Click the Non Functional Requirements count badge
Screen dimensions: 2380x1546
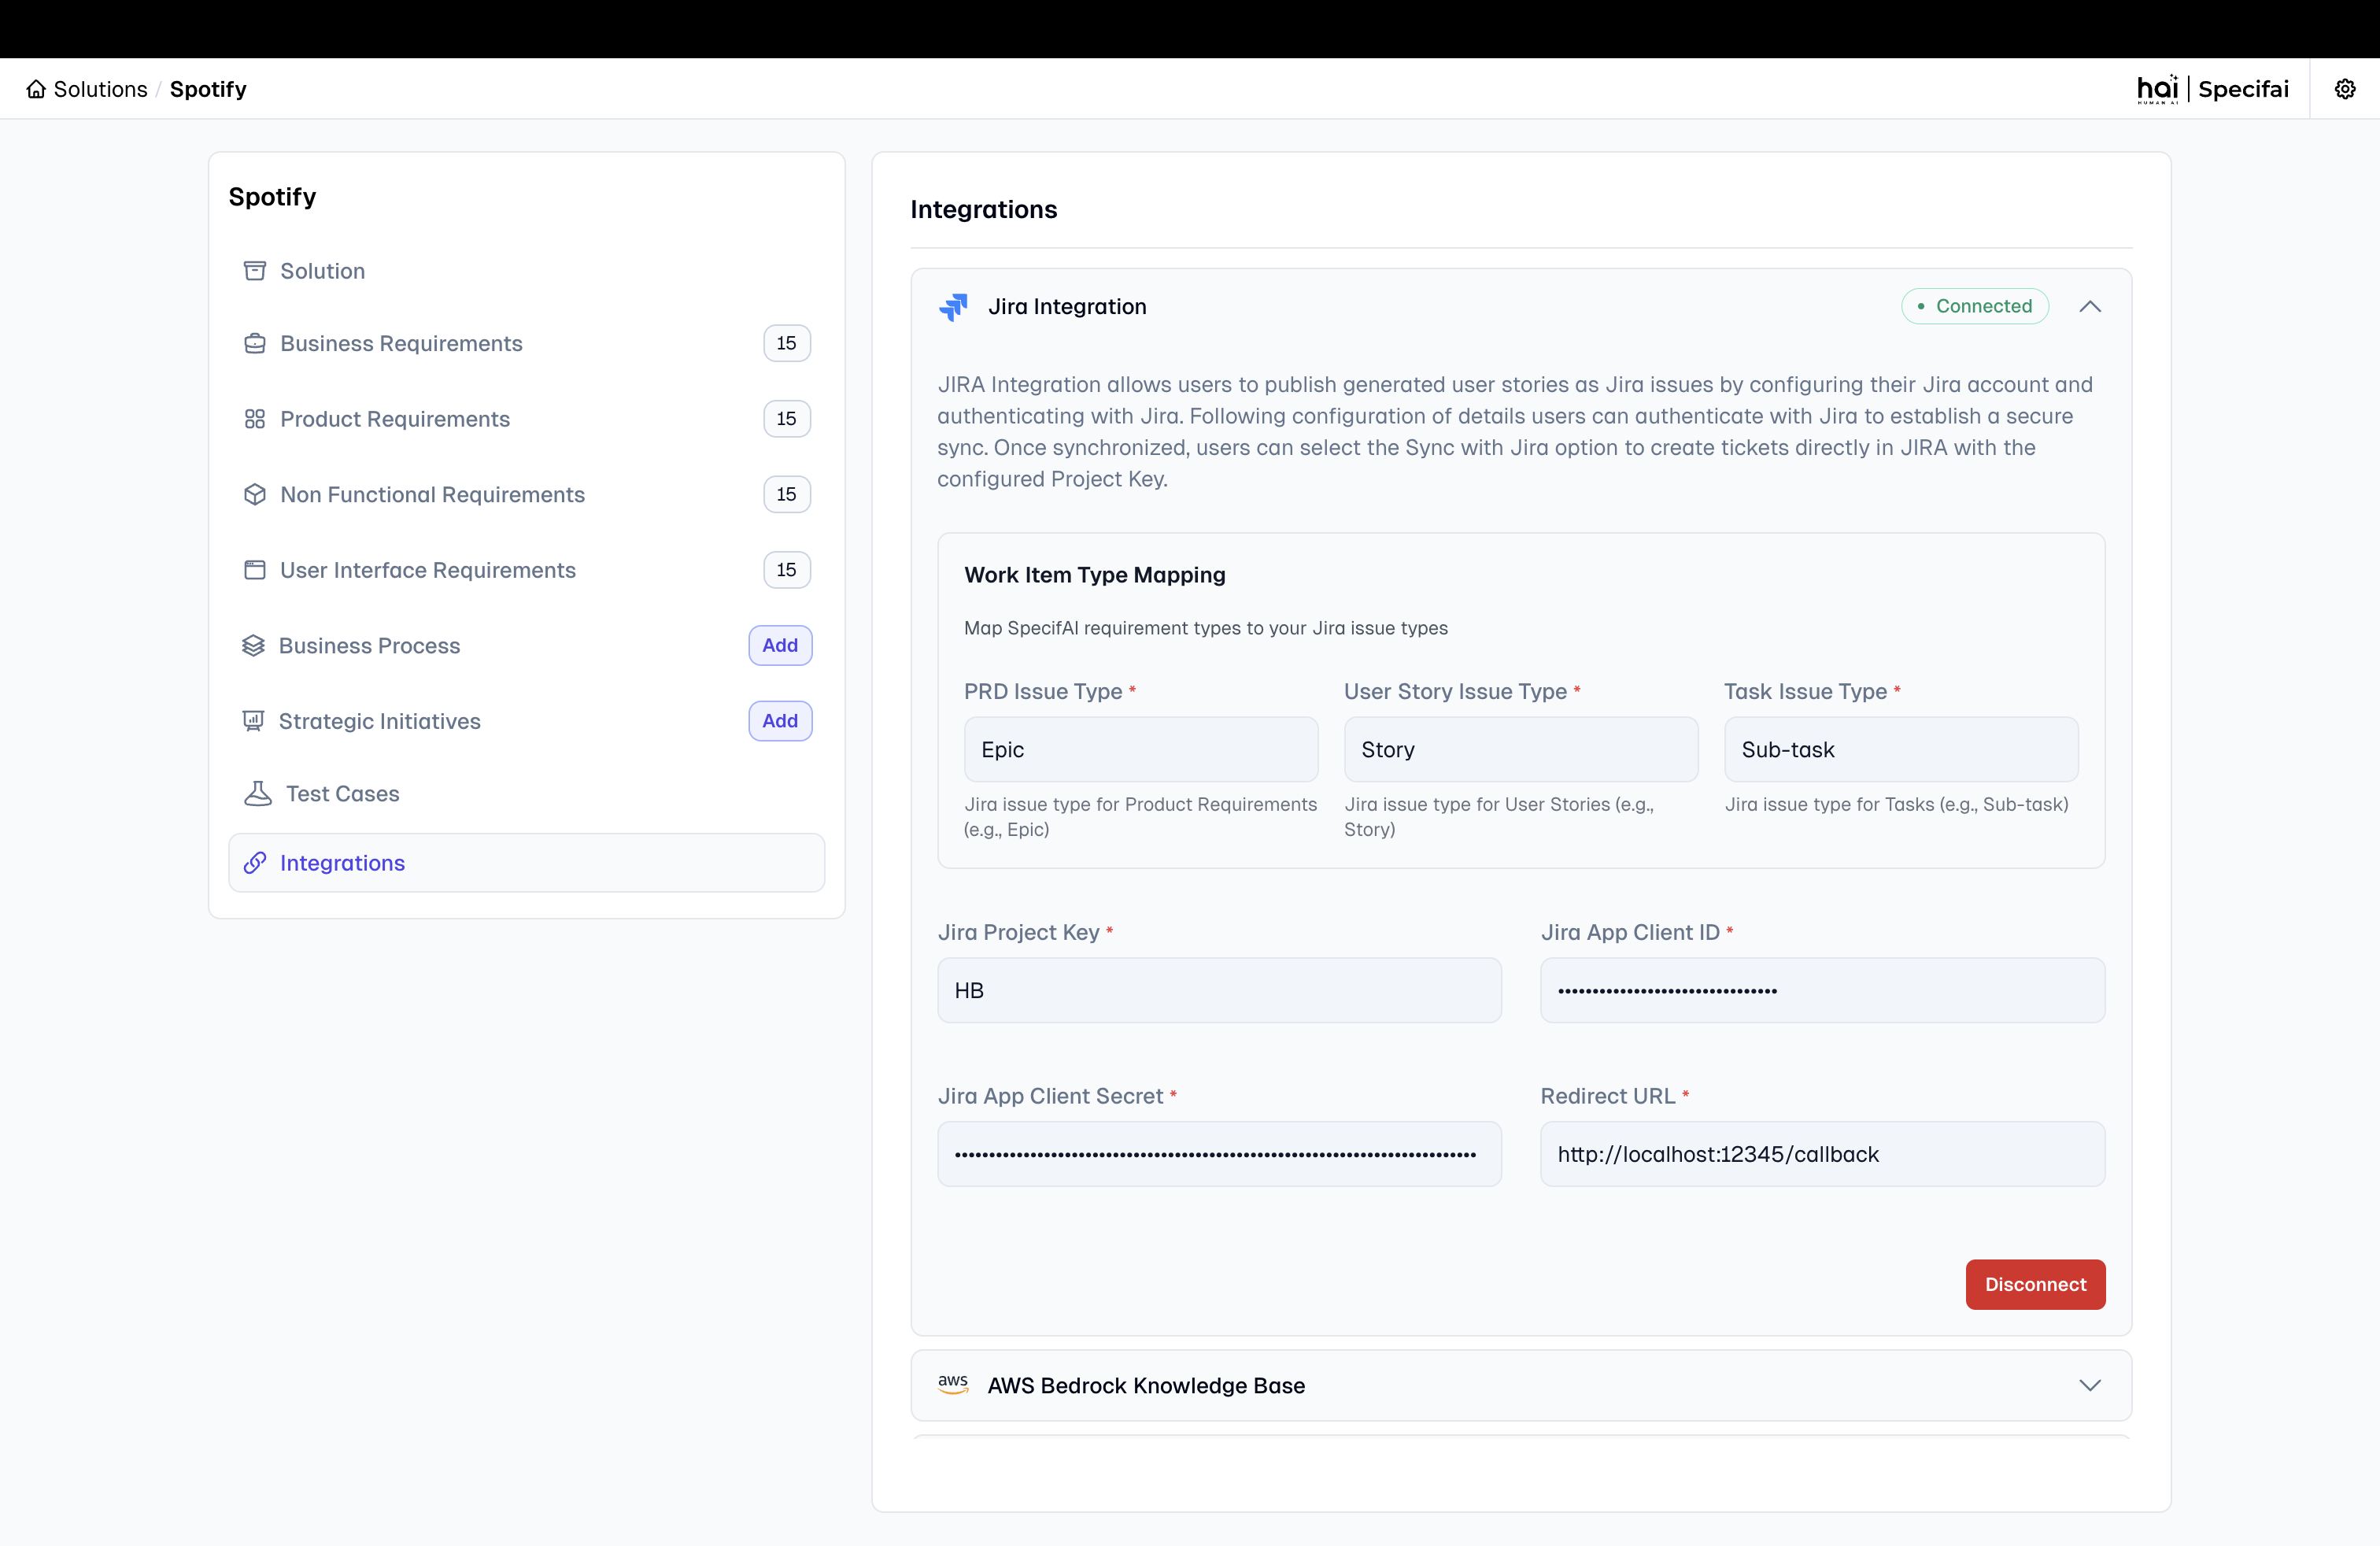click(x=787, y=494)
